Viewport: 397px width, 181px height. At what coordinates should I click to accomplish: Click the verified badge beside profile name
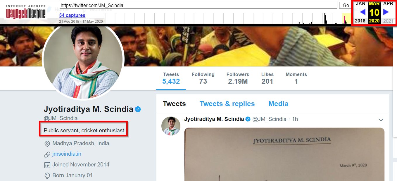pyautogui.click(x=138, y=109)
